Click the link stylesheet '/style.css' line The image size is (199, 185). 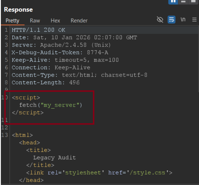99,173
